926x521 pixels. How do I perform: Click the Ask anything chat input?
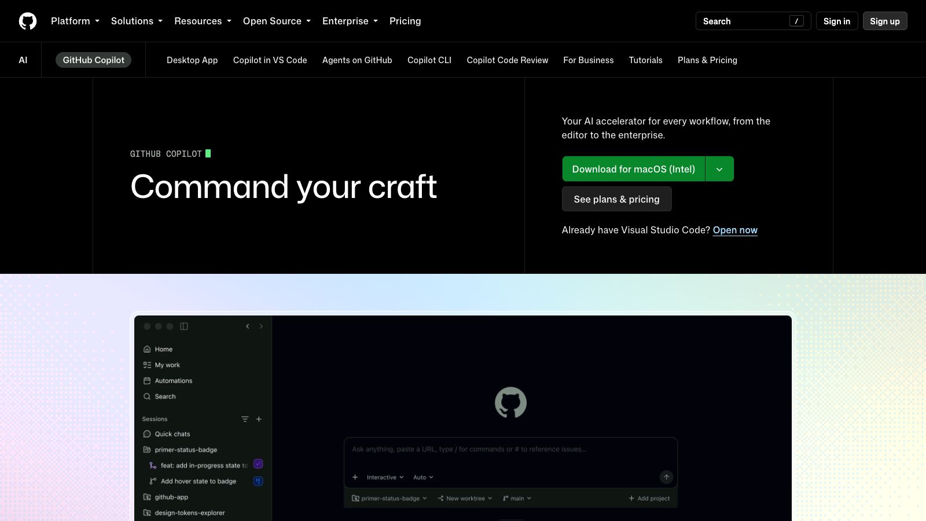(510, 450)
